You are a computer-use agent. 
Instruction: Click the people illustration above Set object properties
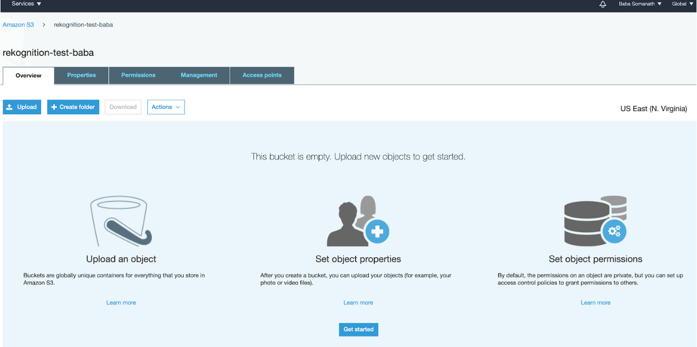[358, 221]
